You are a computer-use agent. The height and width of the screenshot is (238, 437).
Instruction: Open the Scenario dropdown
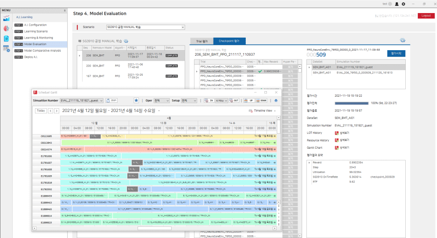(x=146, y=27)
